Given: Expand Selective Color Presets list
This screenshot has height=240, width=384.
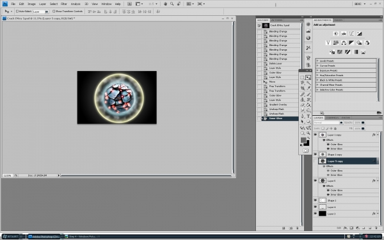Looking at the screenshot, I should coord(317,90).
